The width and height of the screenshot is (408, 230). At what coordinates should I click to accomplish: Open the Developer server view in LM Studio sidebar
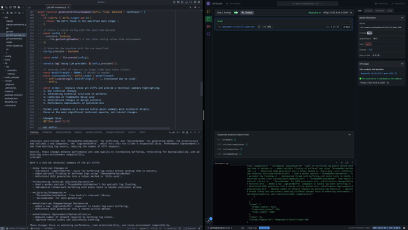208,19
